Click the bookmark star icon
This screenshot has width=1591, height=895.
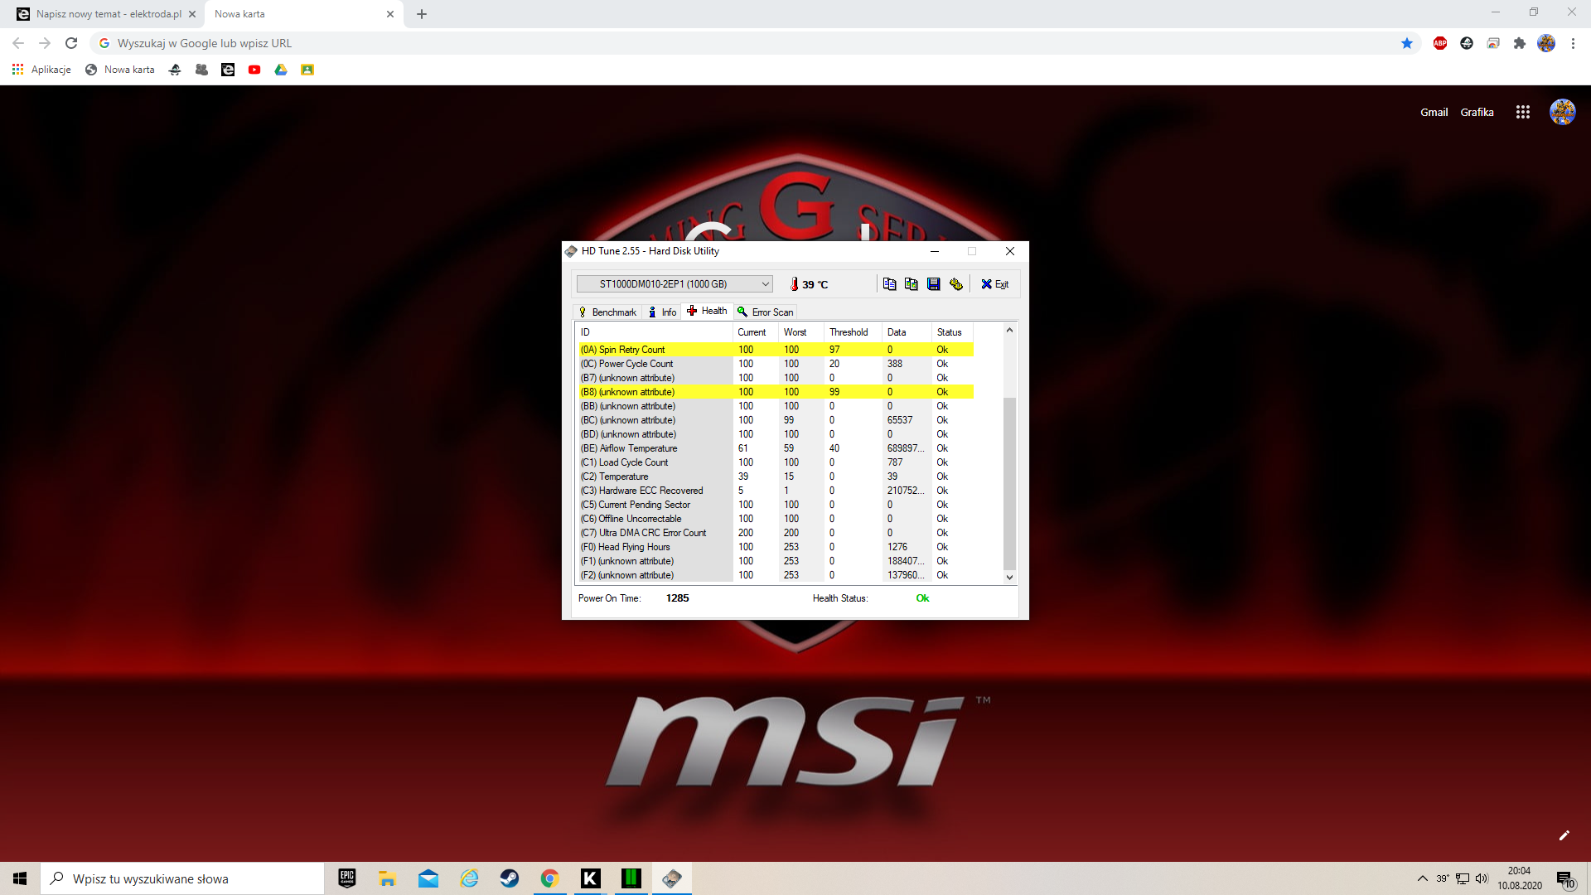click(x=1407, y=43)
